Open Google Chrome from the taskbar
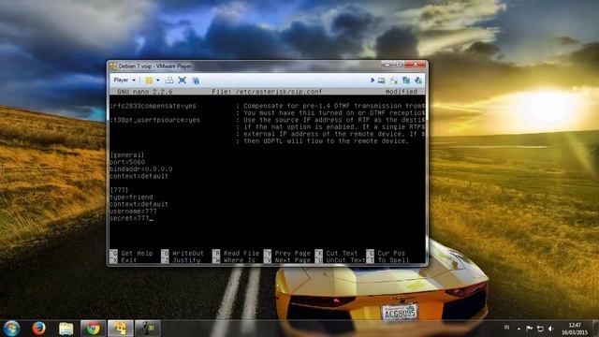599x337 pixels. [93, 329]
